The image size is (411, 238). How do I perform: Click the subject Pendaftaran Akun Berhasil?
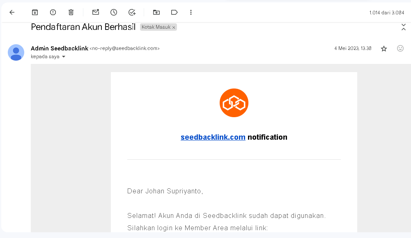pos(83,27)
